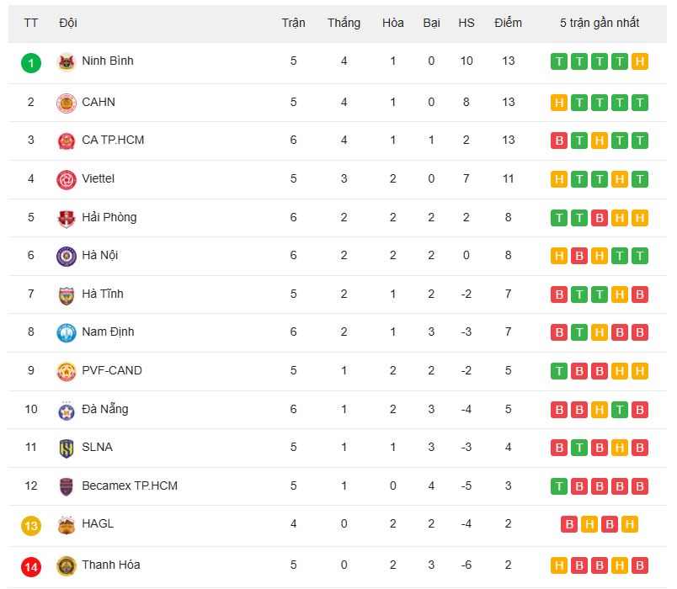Click Ninh Bình's orange H result badge
677x589 pixels.
(640, 61)
